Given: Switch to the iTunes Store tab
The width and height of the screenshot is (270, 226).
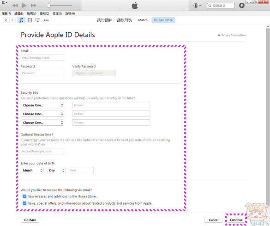Looking at the screenshot, I should click(x=163, y=20).
